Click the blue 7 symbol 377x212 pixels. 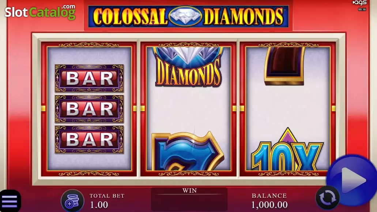pos(188,151)
